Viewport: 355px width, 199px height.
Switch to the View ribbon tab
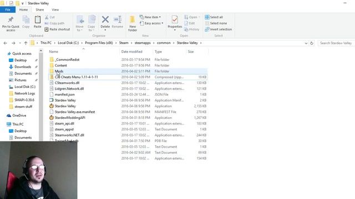pyautogui.click(x=55, y=10)
